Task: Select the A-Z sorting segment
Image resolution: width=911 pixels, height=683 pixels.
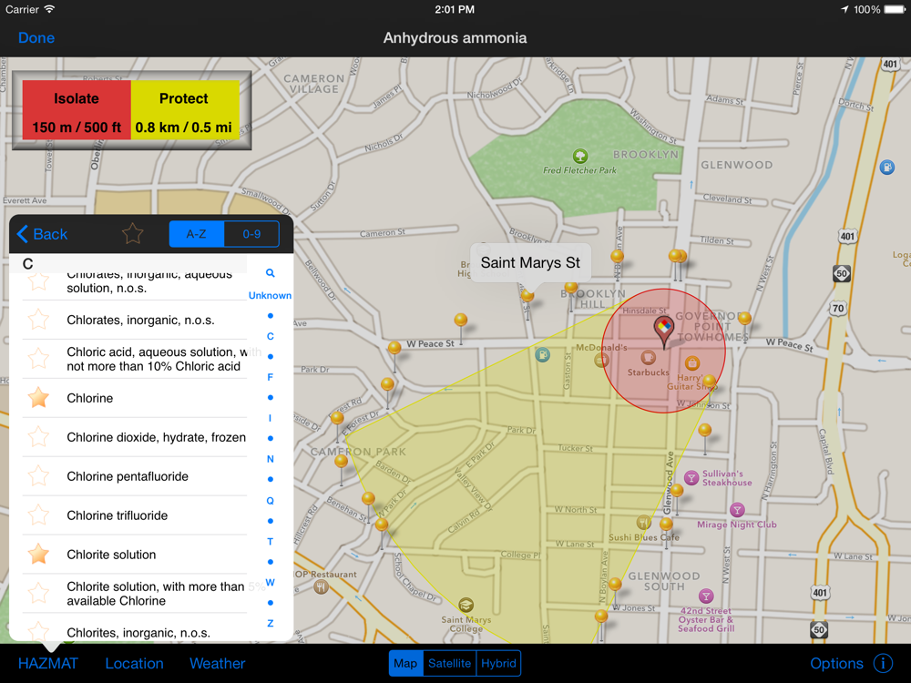Action: pyautogui.click(x=197, y=234)
